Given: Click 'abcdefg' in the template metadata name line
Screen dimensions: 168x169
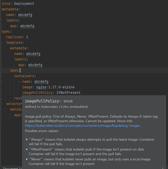Looking at the screenshot, I should point(33,54).
